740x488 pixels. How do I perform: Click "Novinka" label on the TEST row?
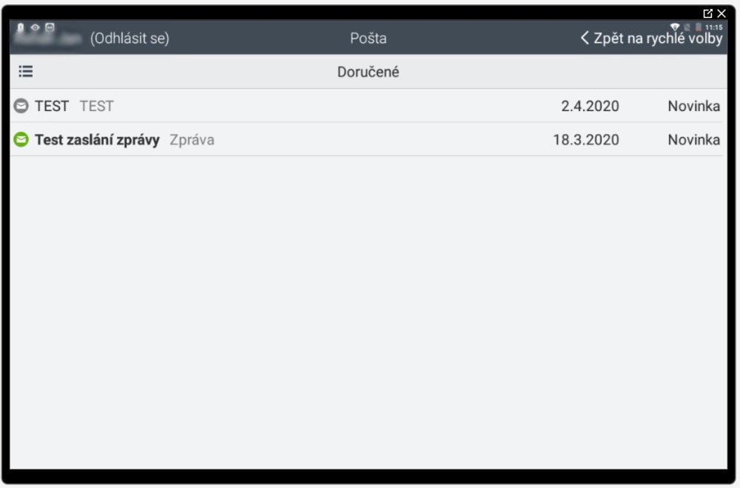693,106
